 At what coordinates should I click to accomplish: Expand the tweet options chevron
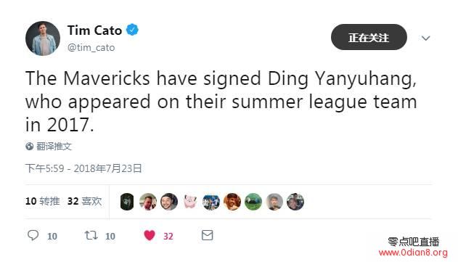[425, 38]
